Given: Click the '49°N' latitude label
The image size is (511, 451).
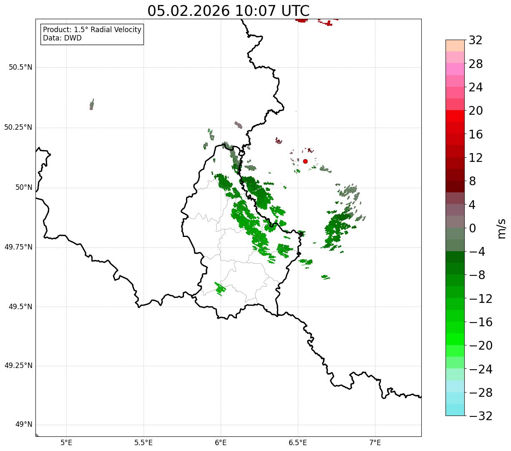Looking at the screenshot, I should pyautogui.click(x=24, y=425).
